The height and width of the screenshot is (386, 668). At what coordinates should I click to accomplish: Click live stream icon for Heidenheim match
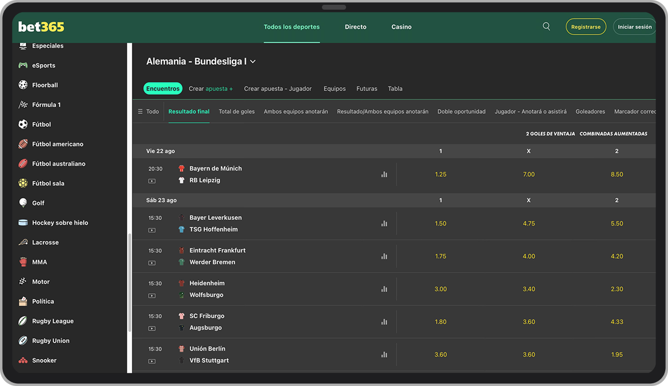(x=152, y=295)
